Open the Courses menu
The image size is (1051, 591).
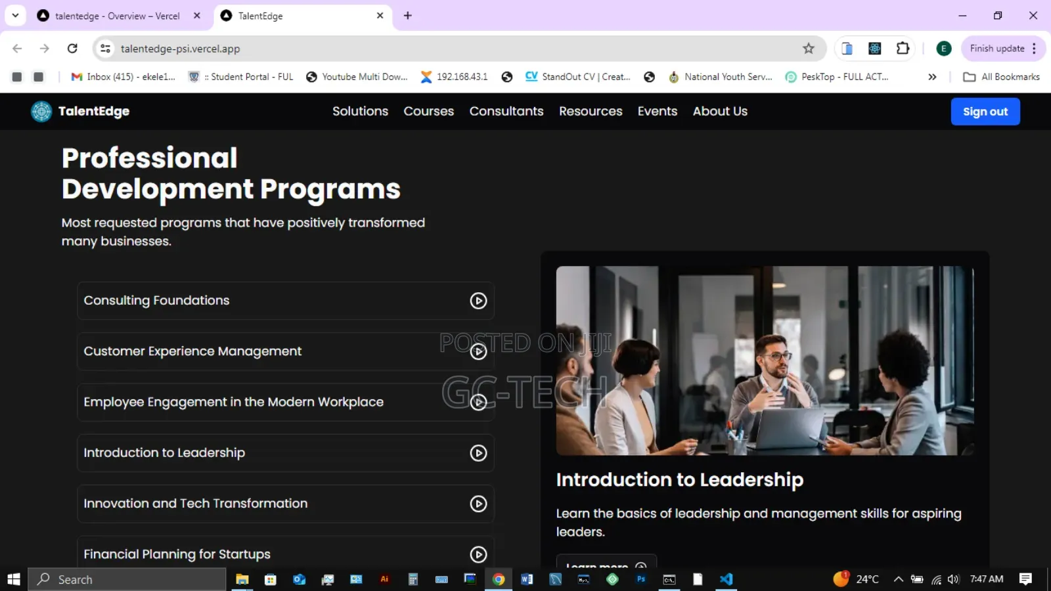[x=428, y=112]
